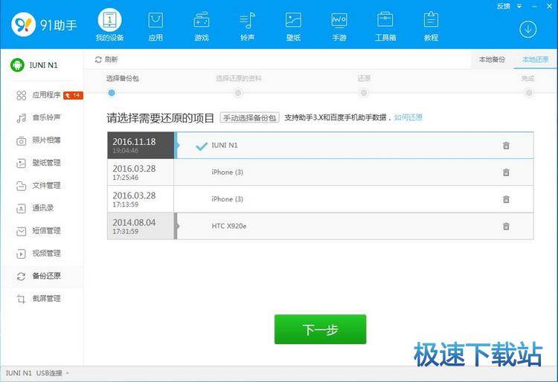Open the 铃声 ringtones section

(x=247, y=27)
